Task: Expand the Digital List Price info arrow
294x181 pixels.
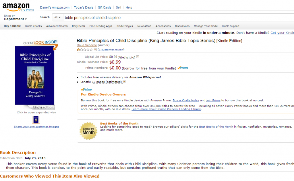Action: (138, 57)
